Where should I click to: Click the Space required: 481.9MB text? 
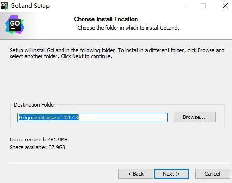tap(39, 140)
